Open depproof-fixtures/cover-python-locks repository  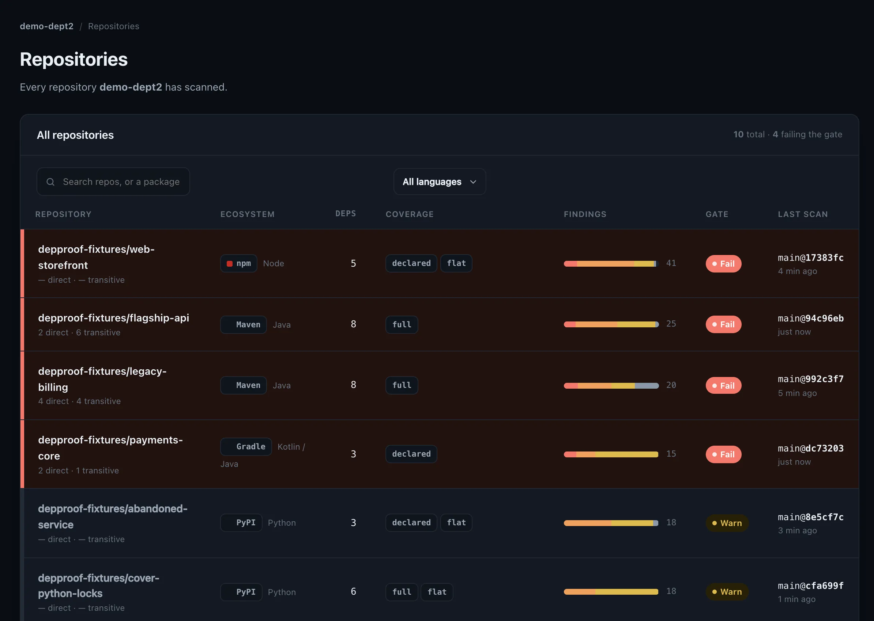coord(99,586)
